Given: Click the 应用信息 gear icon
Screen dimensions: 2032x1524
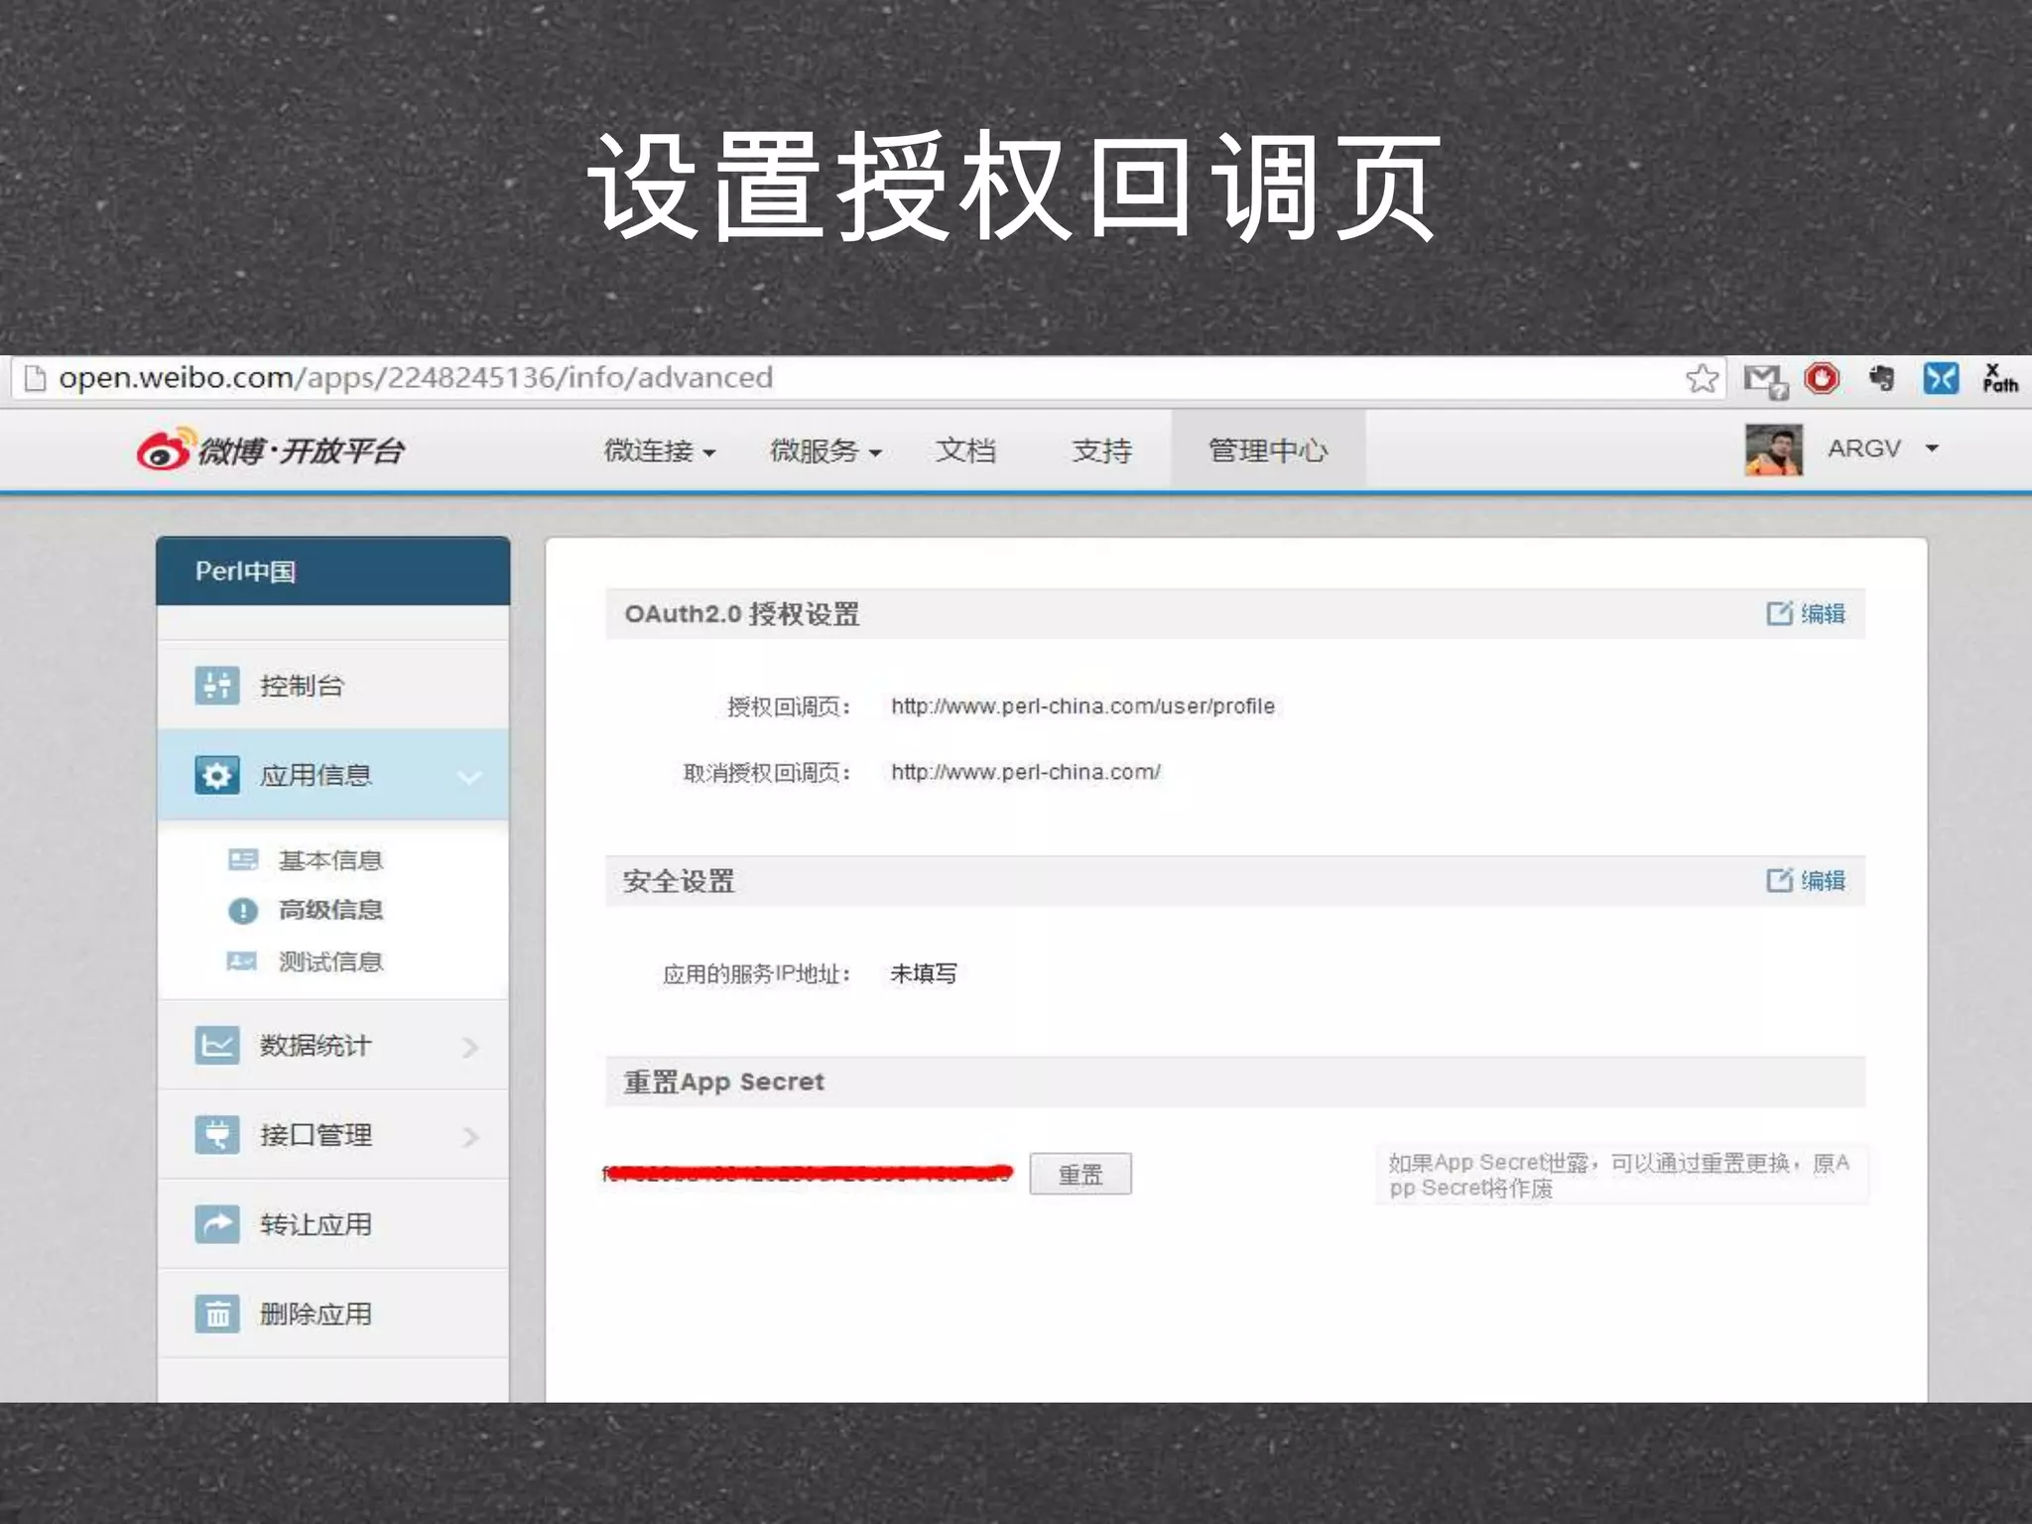Looking at the screenshot, I should [x=217, y=775].
